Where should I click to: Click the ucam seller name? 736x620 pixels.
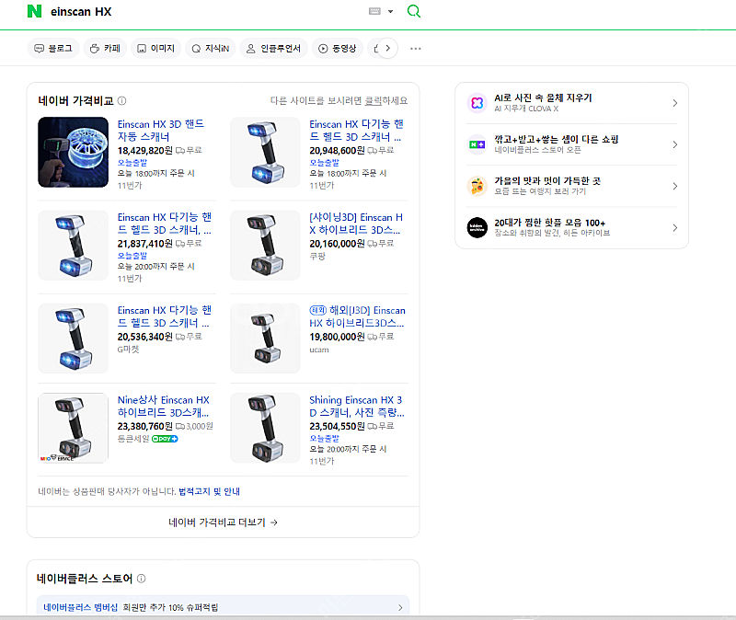click(x=319, y=350)
